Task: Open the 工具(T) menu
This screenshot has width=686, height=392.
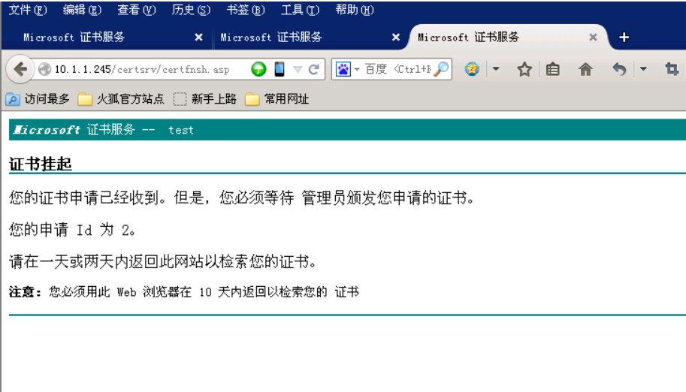Action: [300, 10]
